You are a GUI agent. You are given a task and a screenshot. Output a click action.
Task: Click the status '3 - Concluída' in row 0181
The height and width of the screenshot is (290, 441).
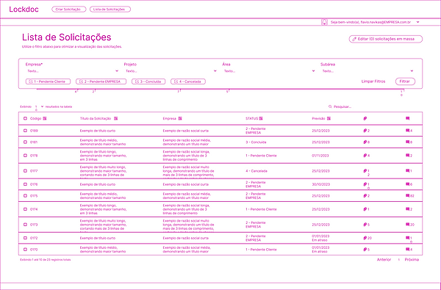pyautogui.click(x=256, y=142)
